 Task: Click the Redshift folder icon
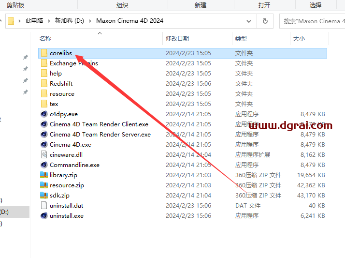pyautogui.click(x=44, y=84)
